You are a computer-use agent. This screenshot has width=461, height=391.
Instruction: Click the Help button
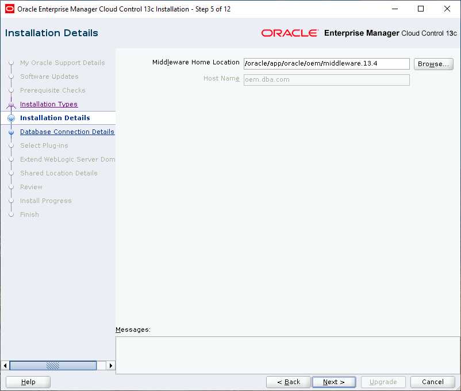[x=28, y=382]
